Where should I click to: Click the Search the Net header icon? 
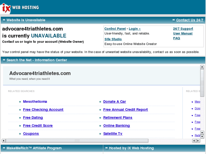4,60
